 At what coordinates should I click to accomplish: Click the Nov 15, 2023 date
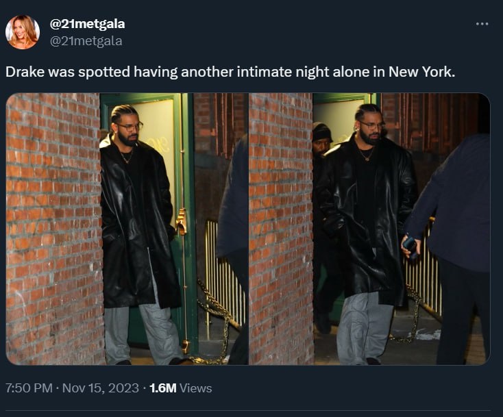point(101,388)
